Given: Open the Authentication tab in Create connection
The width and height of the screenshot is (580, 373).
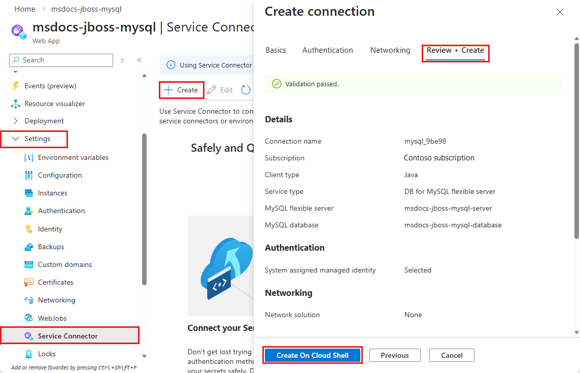Looking at the screenshot, I should point(328,50).
